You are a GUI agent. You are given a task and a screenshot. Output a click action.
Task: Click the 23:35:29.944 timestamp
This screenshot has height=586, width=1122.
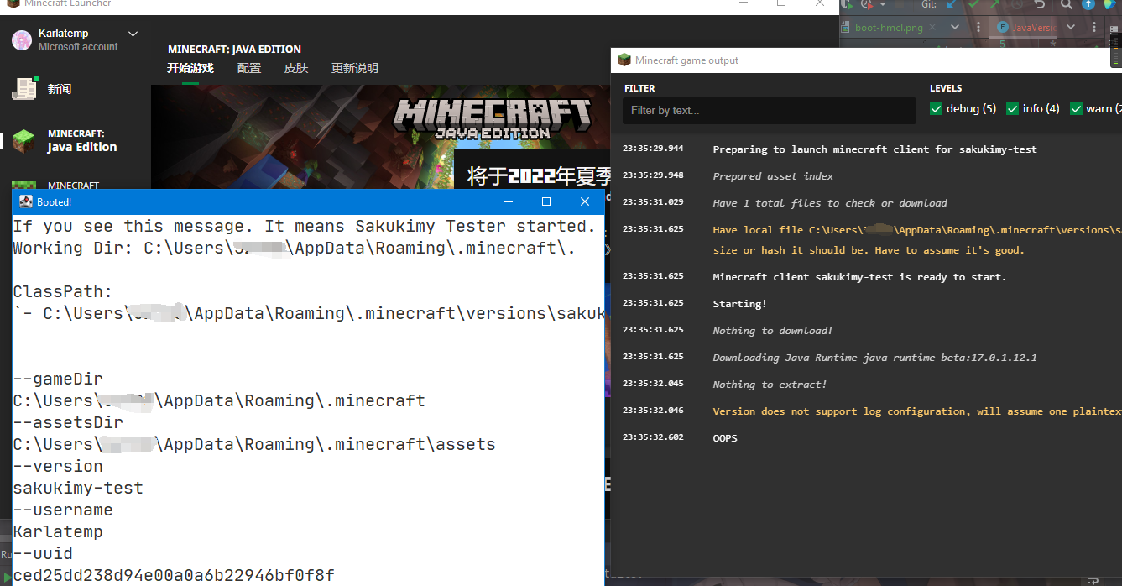pos(653,149)
